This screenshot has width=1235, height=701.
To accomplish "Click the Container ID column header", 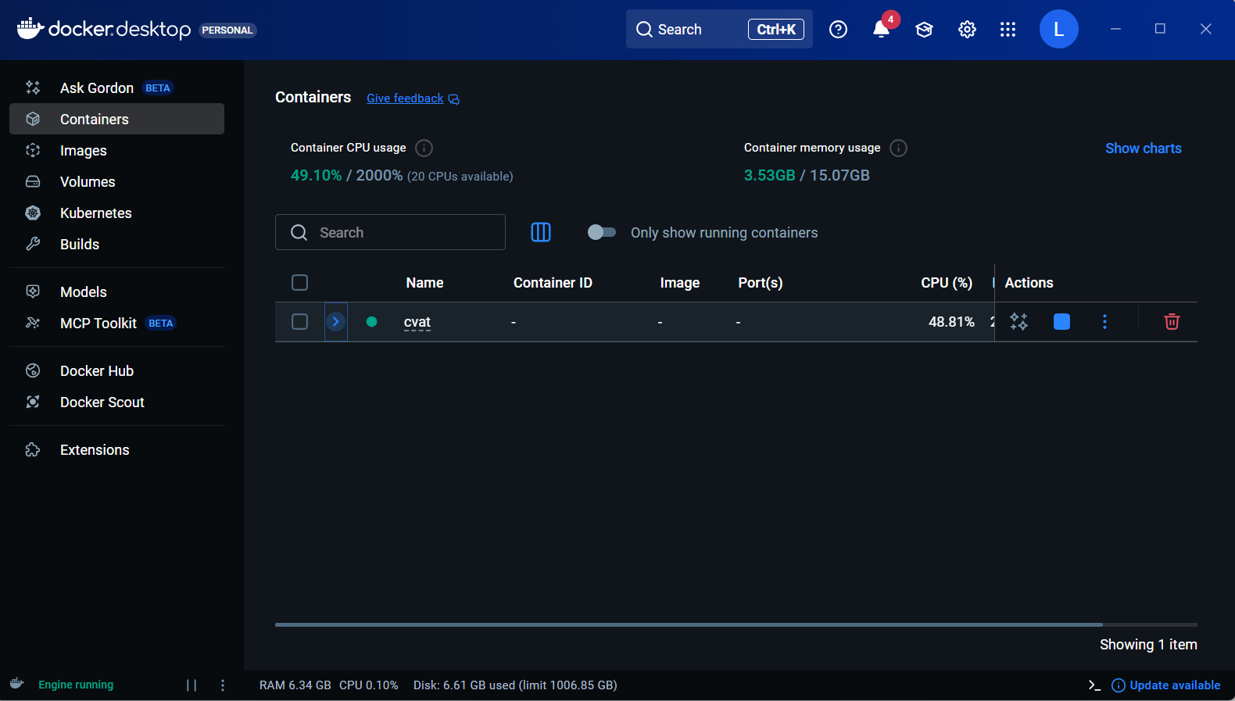I will [x=553, y=283].
